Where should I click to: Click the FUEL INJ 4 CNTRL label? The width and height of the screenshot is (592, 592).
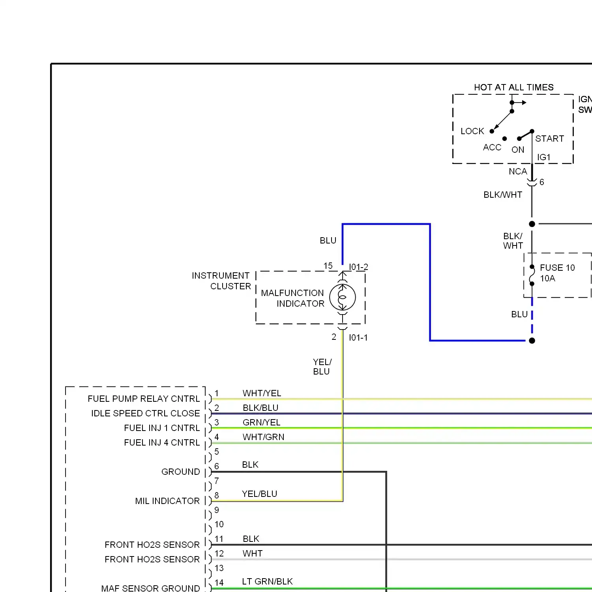(162, 442)
